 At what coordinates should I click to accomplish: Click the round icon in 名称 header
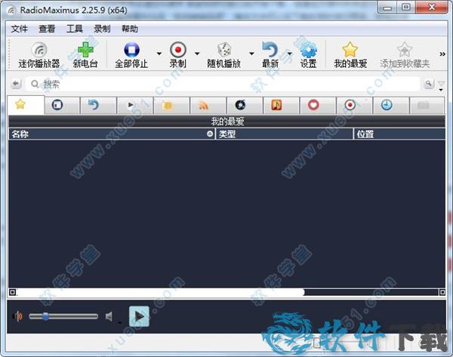[210, 134]
